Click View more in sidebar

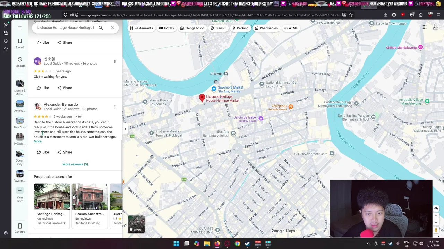coord(20,195)
